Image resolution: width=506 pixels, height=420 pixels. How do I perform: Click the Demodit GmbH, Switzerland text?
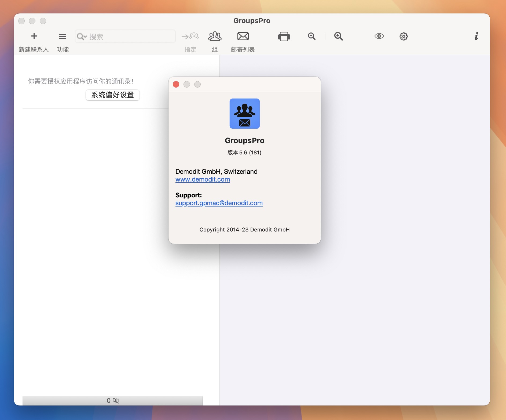pos(217,172)
